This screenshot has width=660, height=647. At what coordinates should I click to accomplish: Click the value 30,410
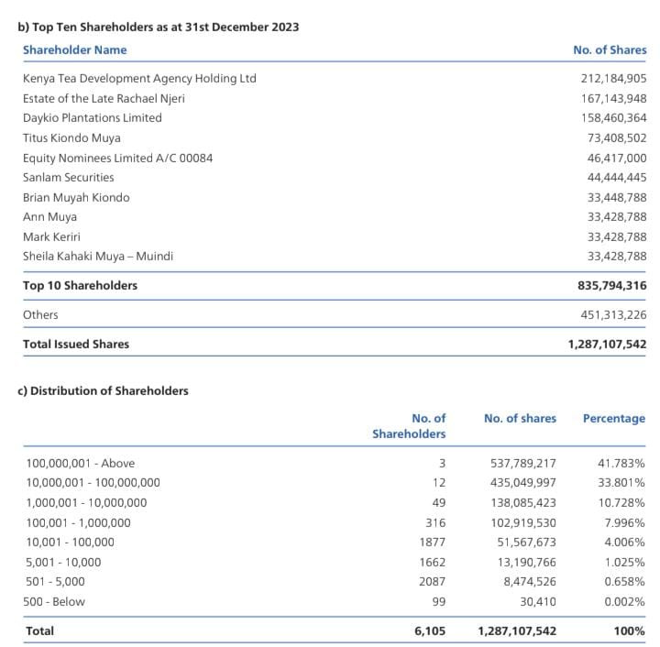[x=538, y=602]
